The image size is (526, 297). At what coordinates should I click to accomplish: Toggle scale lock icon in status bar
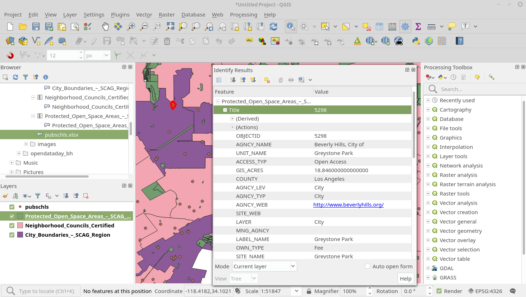coord(309,291)
